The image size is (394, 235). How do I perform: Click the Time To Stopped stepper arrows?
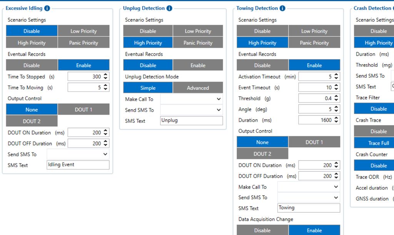pos(106,76)
